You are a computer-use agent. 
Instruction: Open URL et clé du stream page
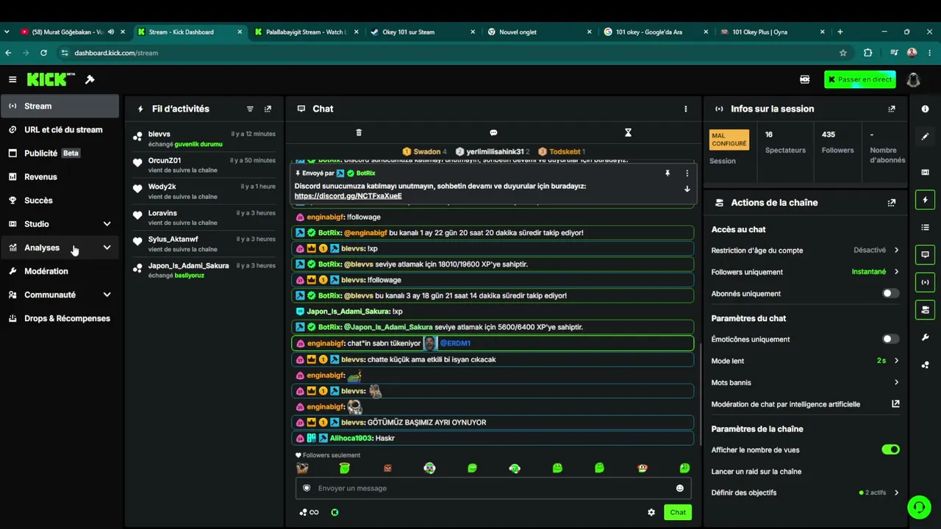tap(60, 130)
